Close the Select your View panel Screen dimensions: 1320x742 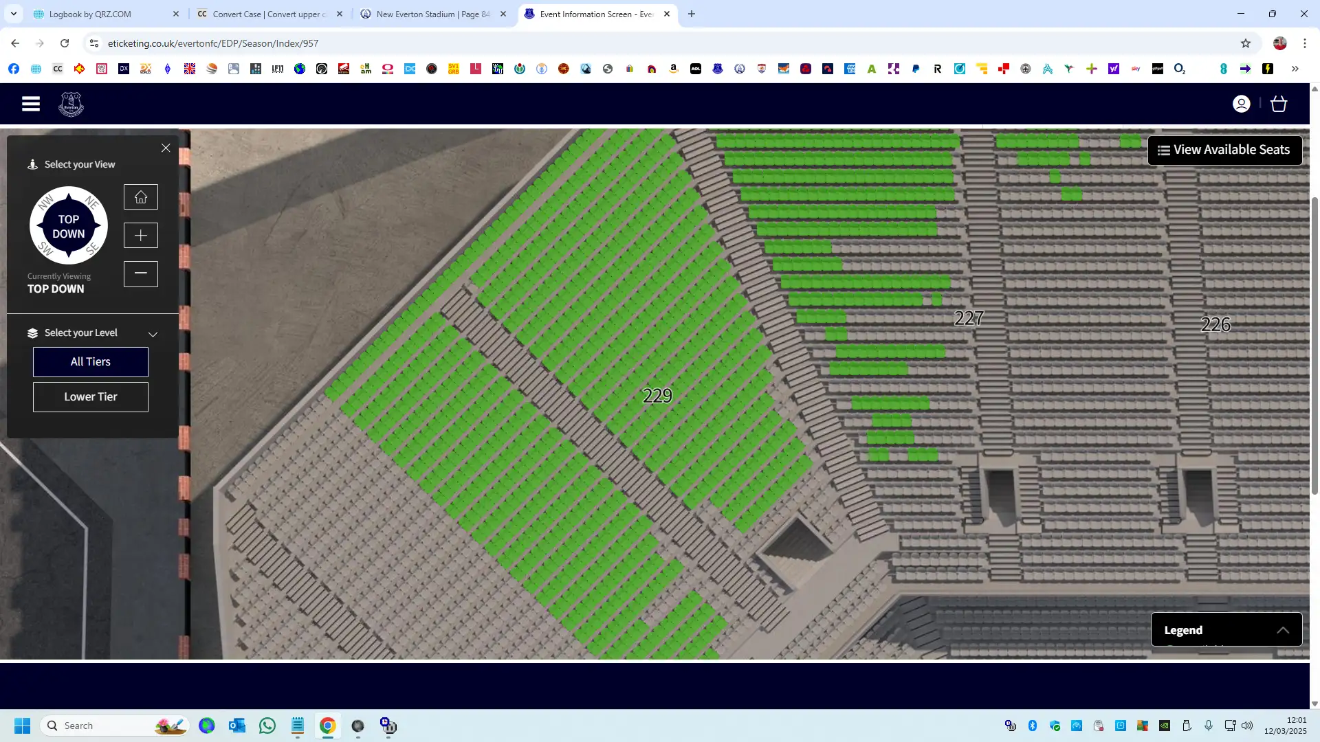[166, 148]
